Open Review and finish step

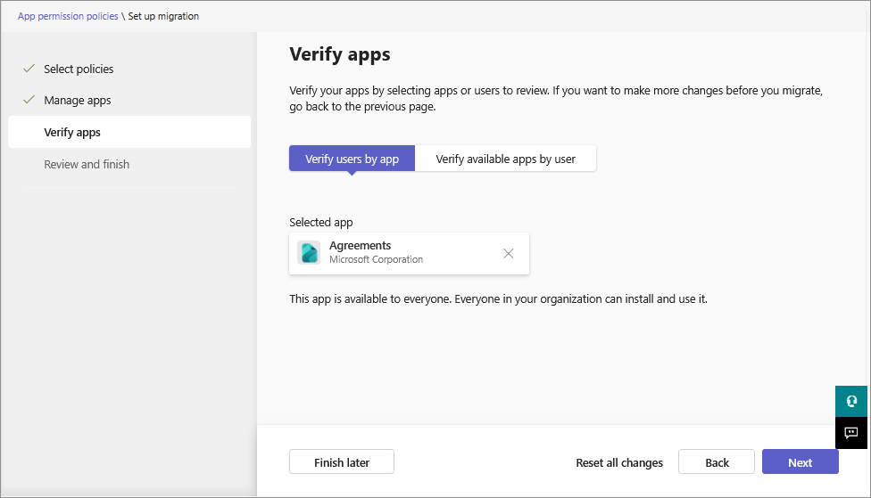[87, 164]
